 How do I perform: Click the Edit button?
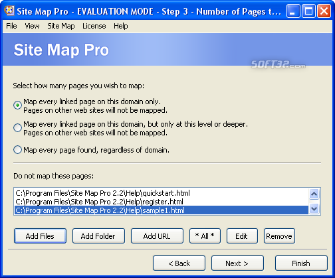point(242,236)
